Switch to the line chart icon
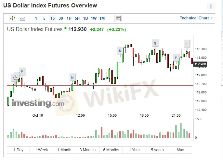This screenshot has height=160, width=223. 22,18
